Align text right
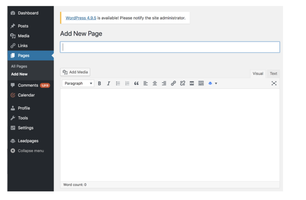Image resolution: width=306 pixels, height=200 pixels. tap(164, 83)
